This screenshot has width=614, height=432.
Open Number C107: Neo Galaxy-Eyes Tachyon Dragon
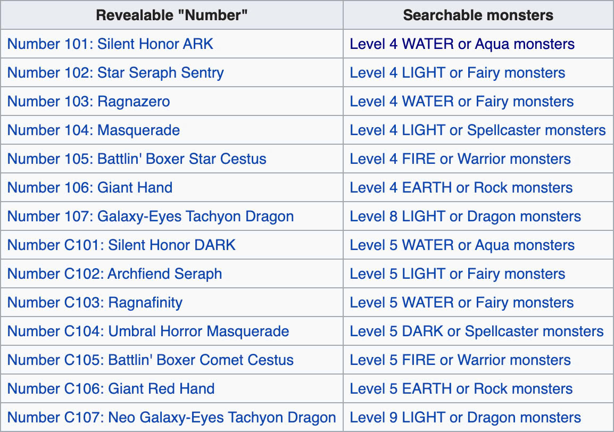[171, 418]
